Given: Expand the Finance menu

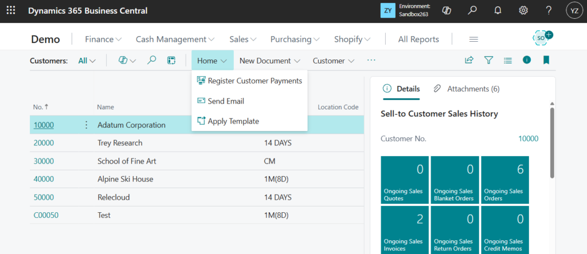Looking at the screenshot, I should point(103,39).
